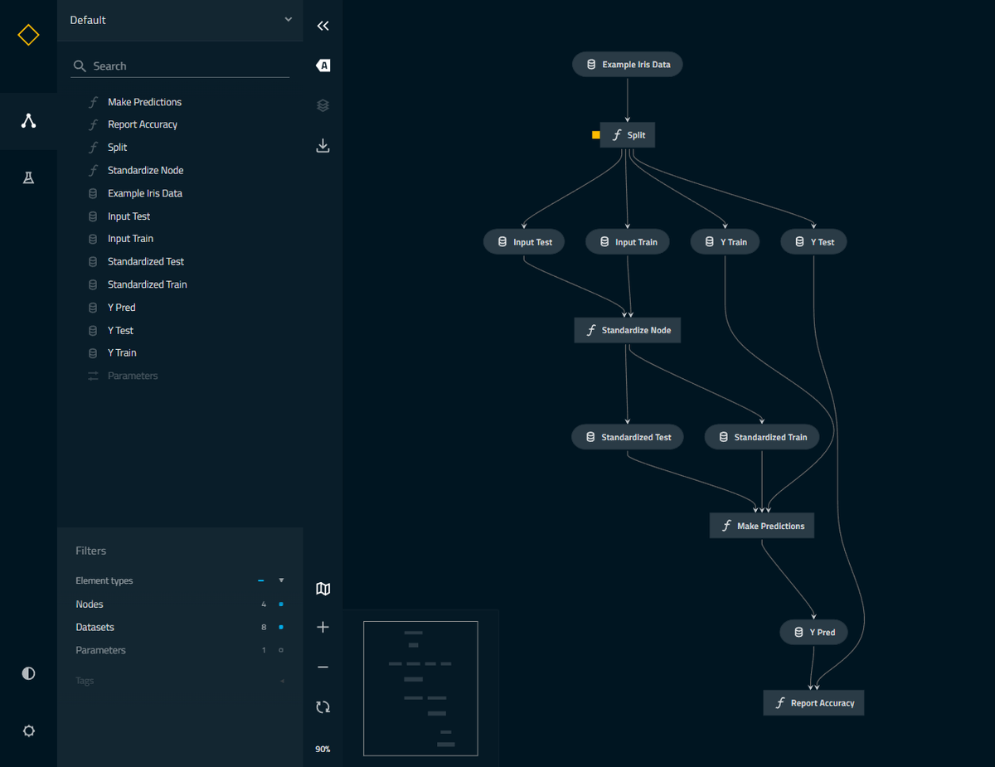
Task: Click the minimap thumbnail
Action: tap(420, 688)
